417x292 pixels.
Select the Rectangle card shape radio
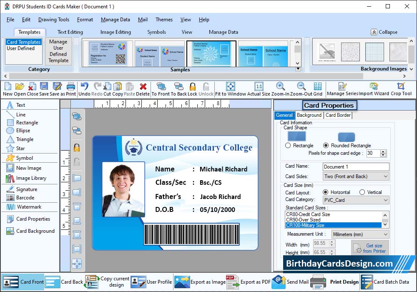[288, 146]
